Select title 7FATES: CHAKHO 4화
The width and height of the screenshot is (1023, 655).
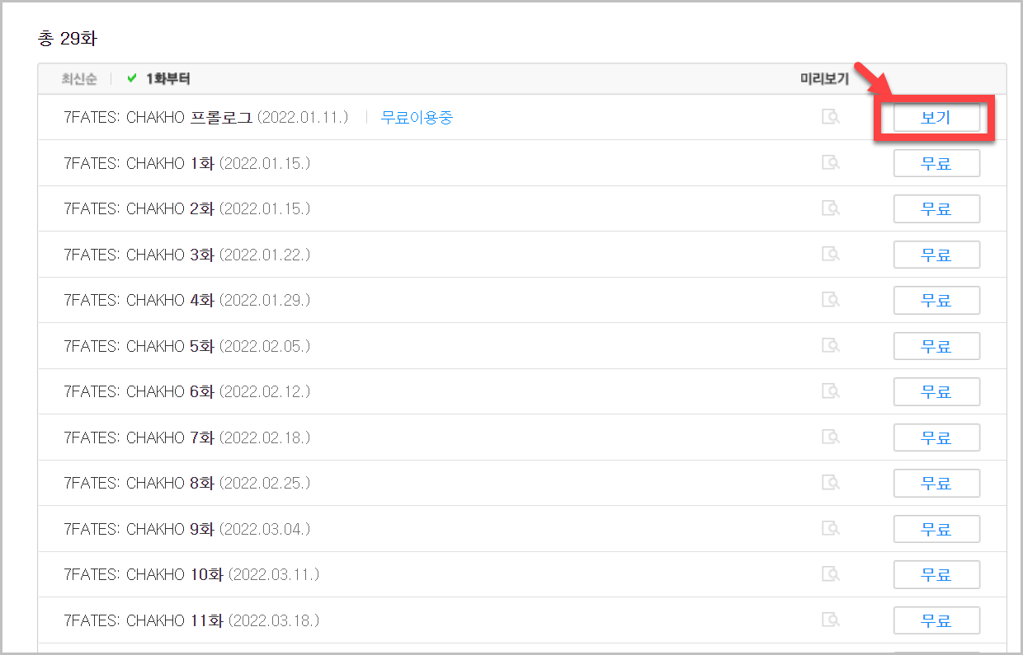139,301
